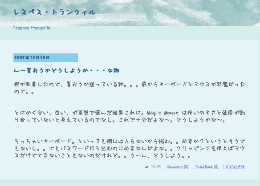Click blog title レスペス・トランクィル

(55, 12)
